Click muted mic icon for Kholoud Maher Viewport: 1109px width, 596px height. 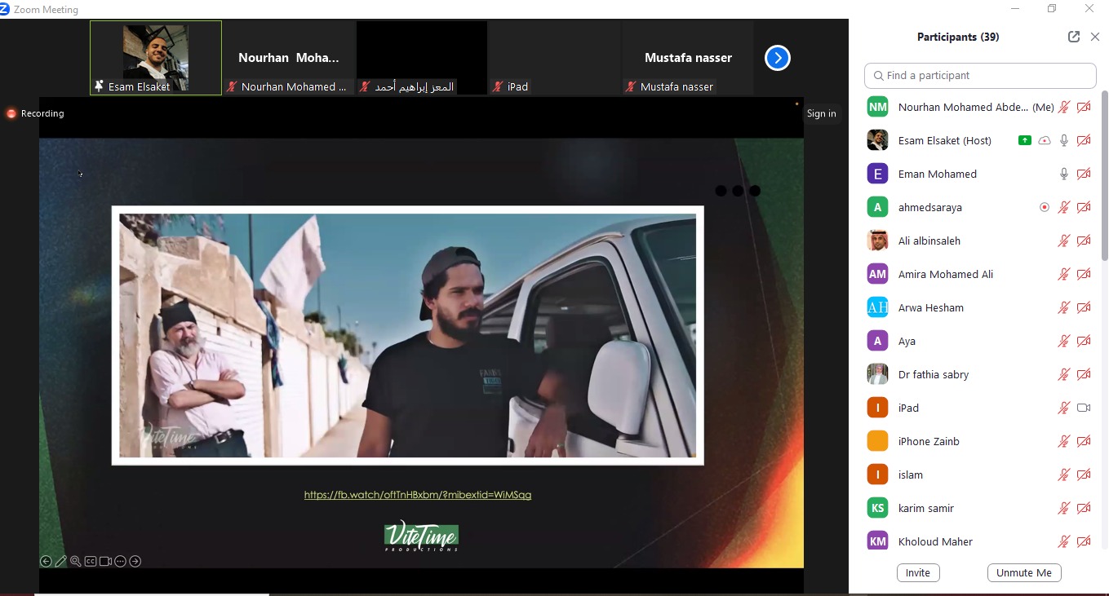coord(1063,542)
